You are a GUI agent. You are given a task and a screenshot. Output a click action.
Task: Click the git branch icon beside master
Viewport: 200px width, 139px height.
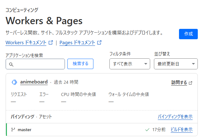[x=13, y=130]
